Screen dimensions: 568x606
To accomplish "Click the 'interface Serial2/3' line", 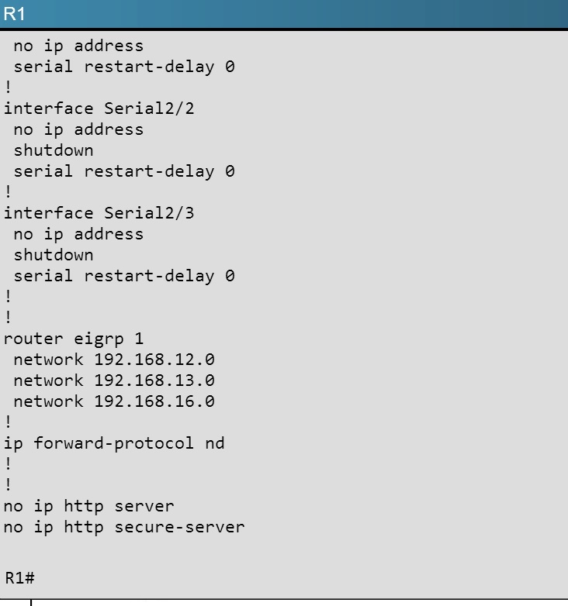I will click(x=99, y=213).
